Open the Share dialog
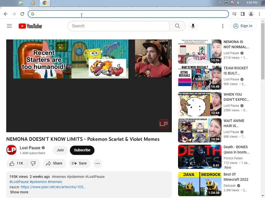Screen dimensions: 265x198 (54, 163)
